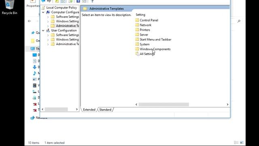
Task: Select Videos film icon in Explorer sidebar
Action: coord(34,86)
